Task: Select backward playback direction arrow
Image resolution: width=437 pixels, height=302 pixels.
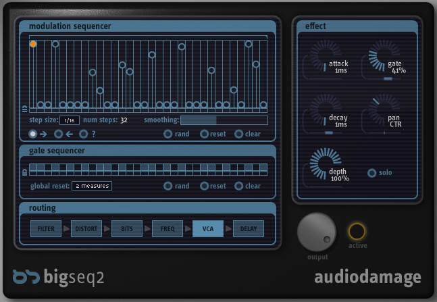Action: (58, 134)
